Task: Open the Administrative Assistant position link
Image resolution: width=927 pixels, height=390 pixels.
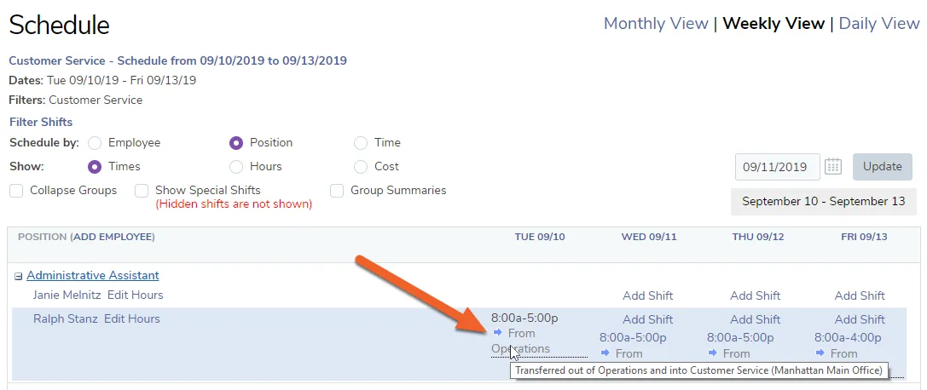Action: coord(93,276)
